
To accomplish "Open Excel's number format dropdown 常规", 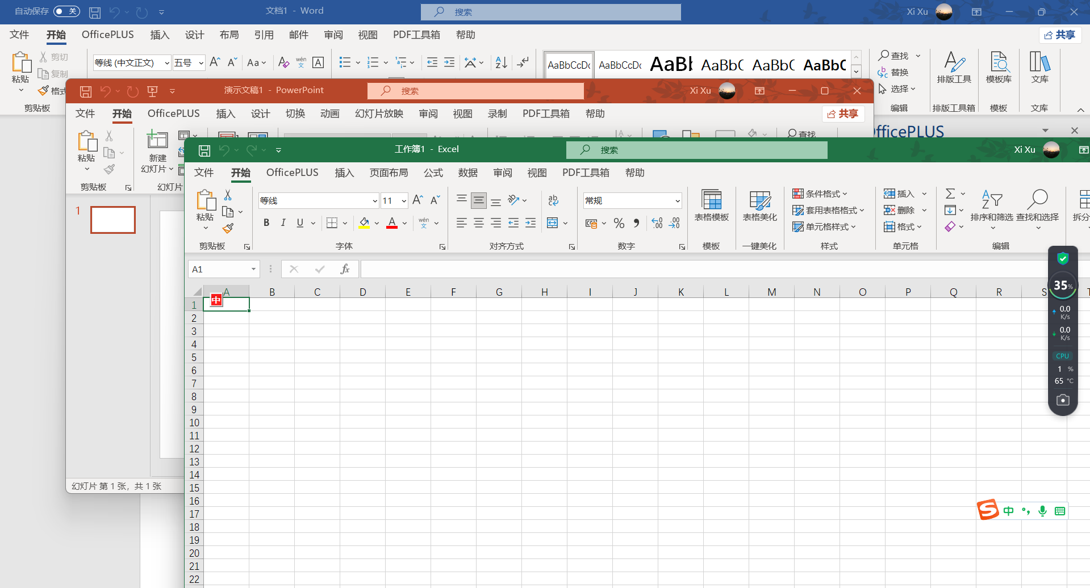I will coord(678,201).
